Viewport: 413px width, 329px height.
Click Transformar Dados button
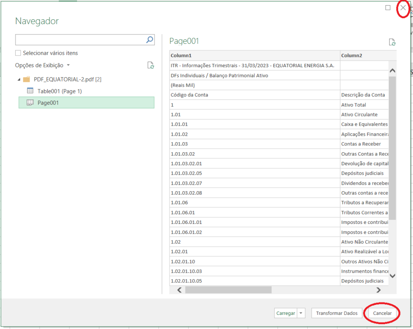(337, 313)
